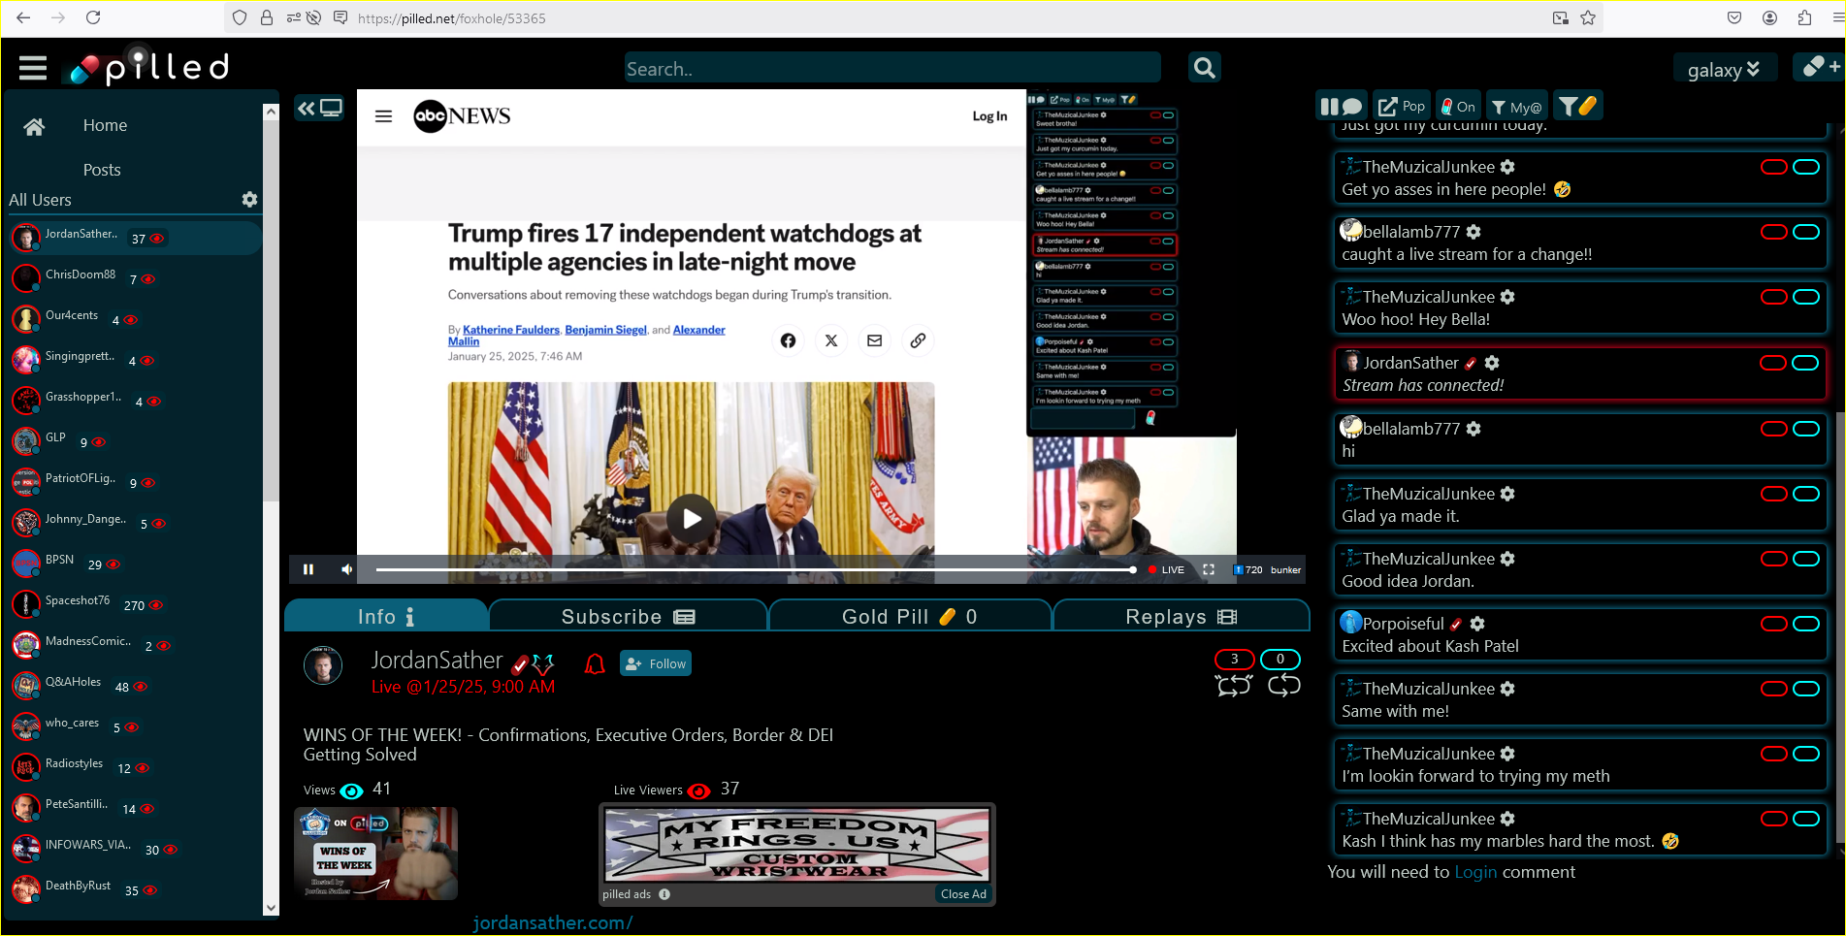
Task: Click the funnel pill filter icon
Action: (1577, 106)
